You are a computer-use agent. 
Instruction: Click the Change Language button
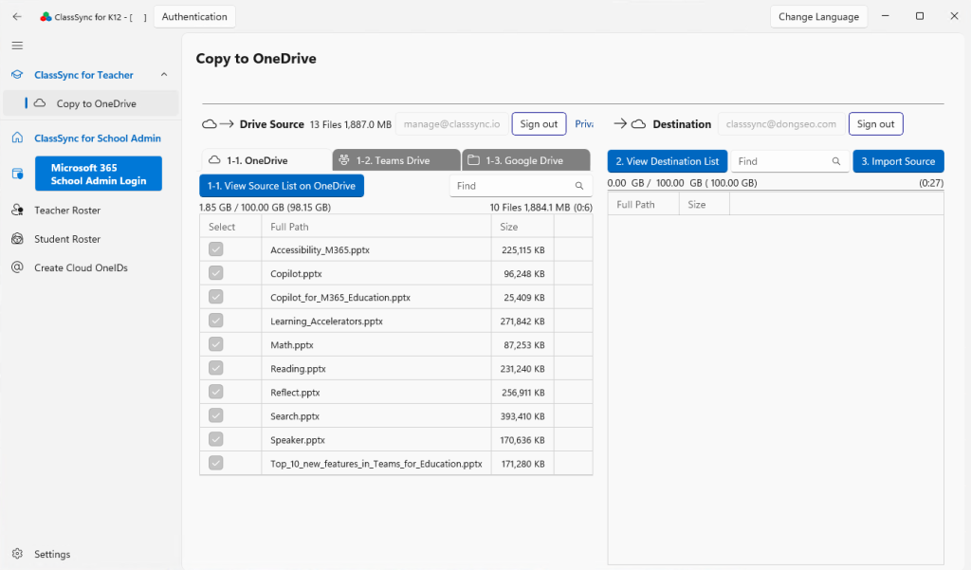pos(818,17)
